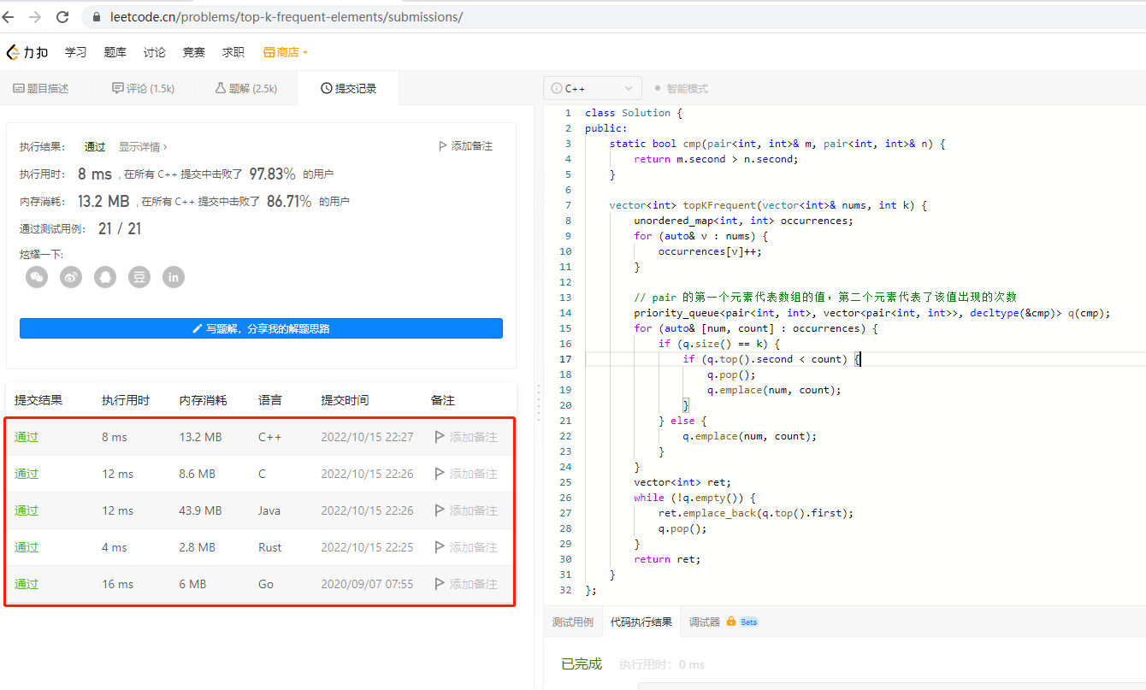Open the 商店 dropdown menu

coord(286,52)
